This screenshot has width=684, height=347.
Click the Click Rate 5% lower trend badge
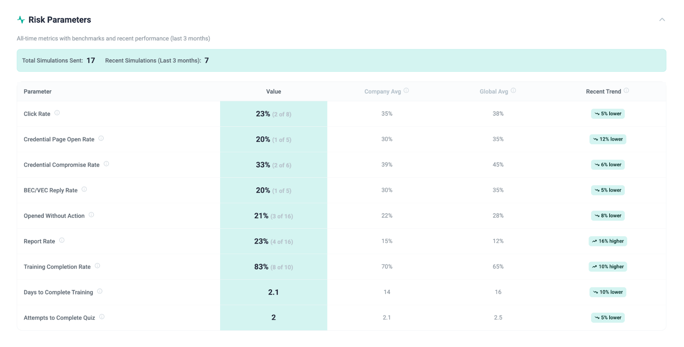click(607, 114)
